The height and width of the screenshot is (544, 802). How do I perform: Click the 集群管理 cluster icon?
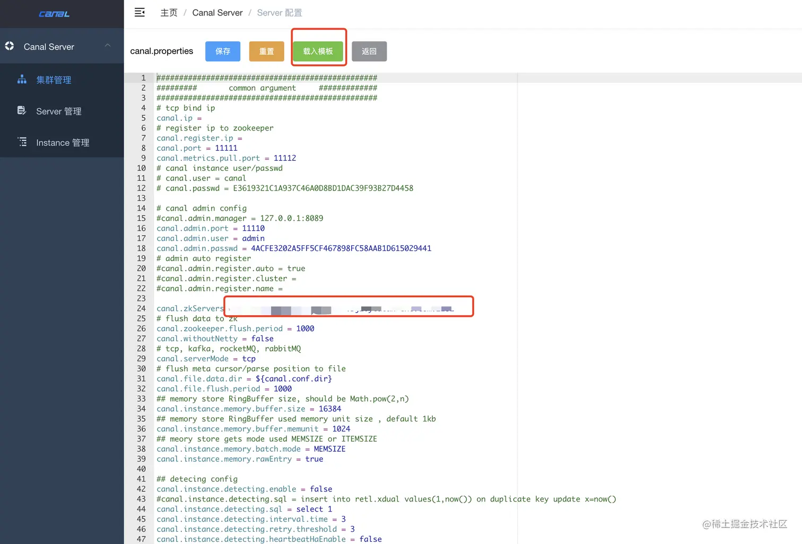(x=22, y=80)
